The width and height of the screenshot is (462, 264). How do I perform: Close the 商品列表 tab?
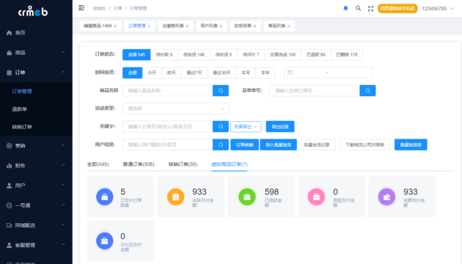tap(289, 26)
